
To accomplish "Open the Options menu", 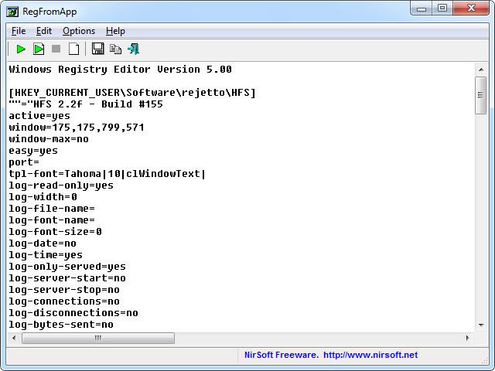I will tap(79, 31).
